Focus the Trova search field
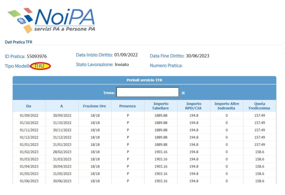This screenshot has width=285, height=195. [x=148, y=92]
